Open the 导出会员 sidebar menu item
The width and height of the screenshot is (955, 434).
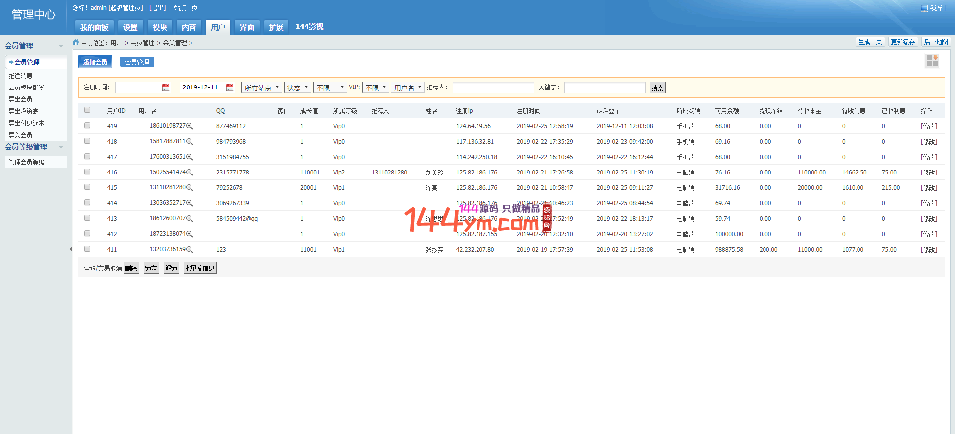(x=20, y=99)
